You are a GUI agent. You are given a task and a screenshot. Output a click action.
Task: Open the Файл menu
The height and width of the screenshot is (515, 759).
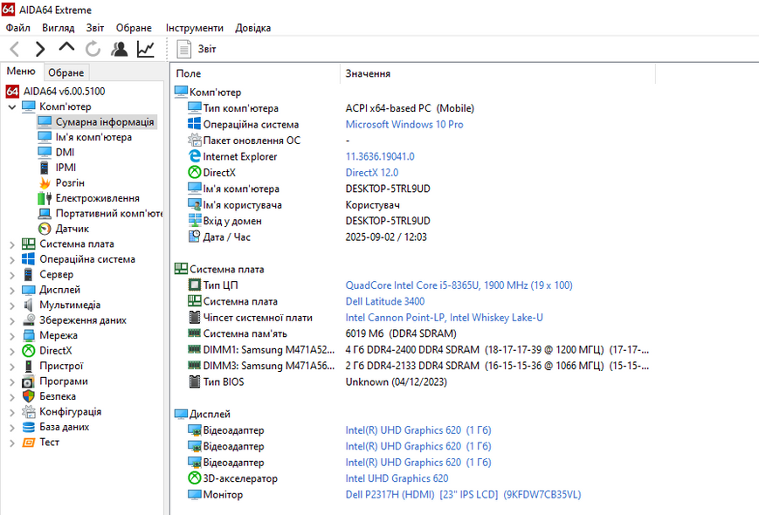click(18, 28)
